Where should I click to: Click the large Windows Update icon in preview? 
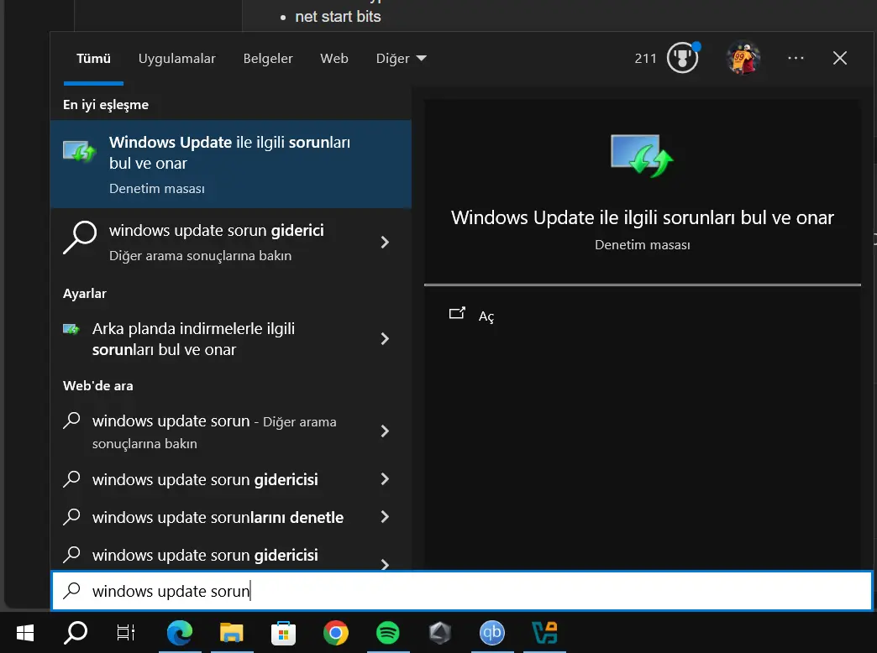coord(642,156)
